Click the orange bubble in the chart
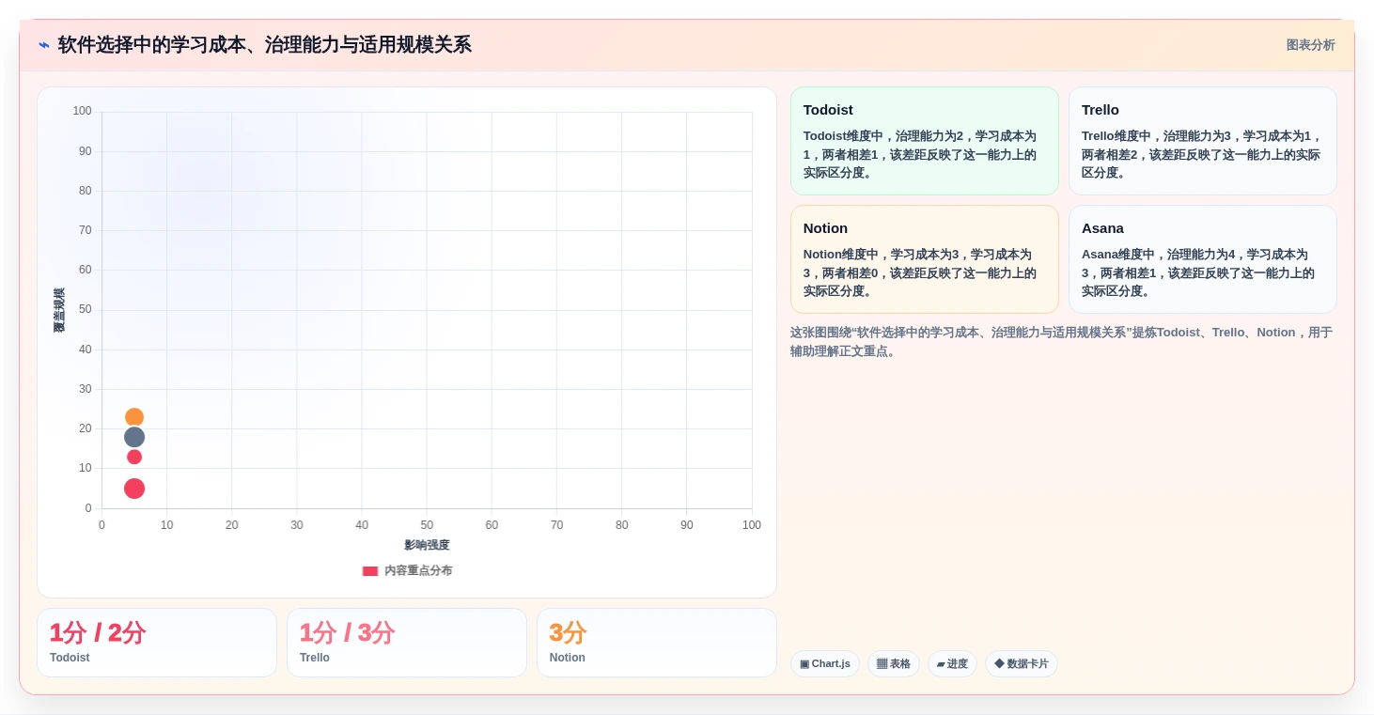Image resolution: width=1374 pixels, height=715 pixels. click(134, 417)
